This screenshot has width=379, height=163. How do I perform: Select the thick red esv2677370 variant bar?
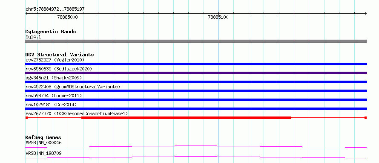[x=187, y=118]
